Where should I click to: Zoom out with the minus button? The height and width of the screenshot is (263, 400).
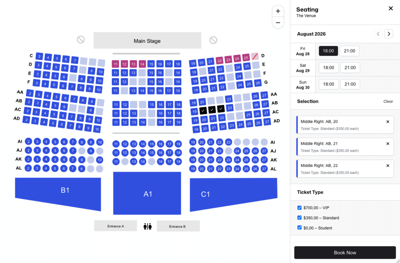point(278,23)
